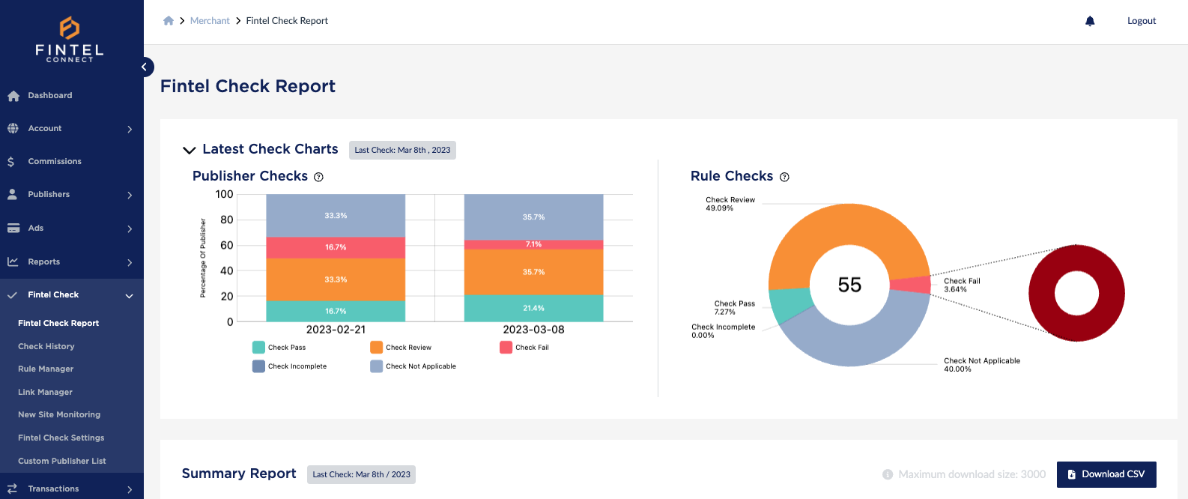Image resolution: width=1188 pixels, height=499 pixels.
Task: Click the Fintel Check Report breadcrumb text
Action: coord(287,21)
